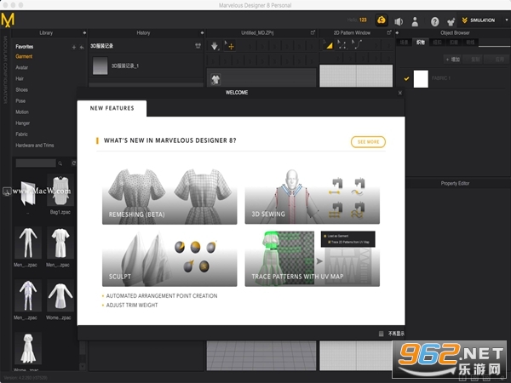The height and width of the screenshot is (383, 511).
Task: Select Hardware and Trims in Library
Action: click(x=35, y=146)
